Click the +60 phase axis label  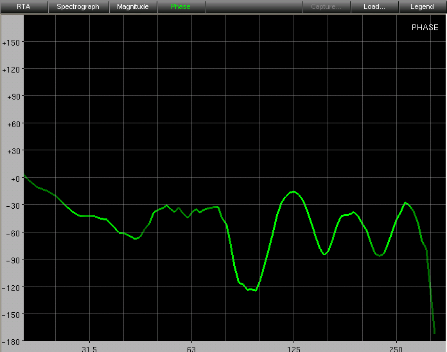tap(13, 124)
